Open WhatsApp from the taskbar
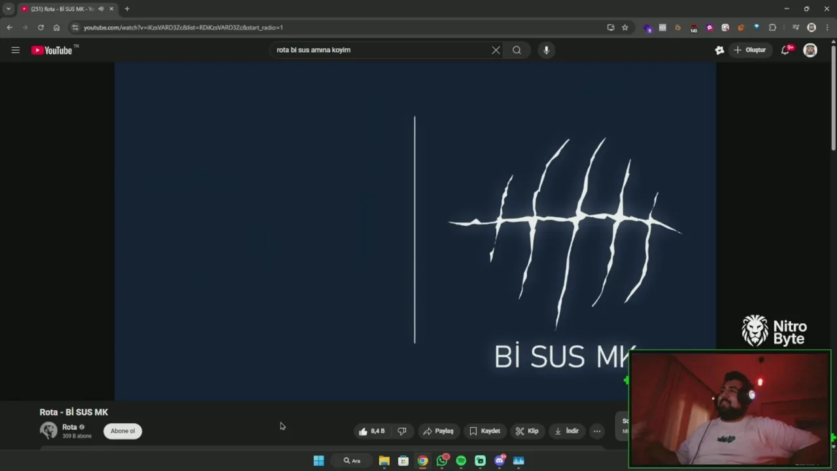Screen dimensions: 837x471 [x=442, y=461]
